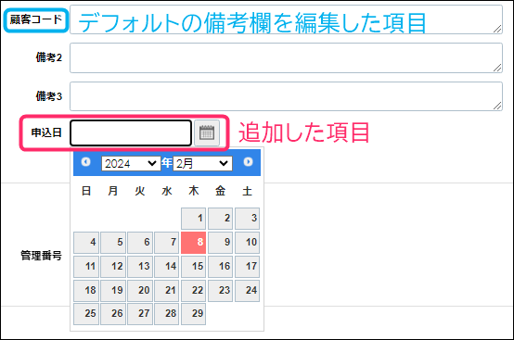Click the 備考3 textarea resize grip
The height and width of the screenshot is (340, 514).
[x=497, y=106]
